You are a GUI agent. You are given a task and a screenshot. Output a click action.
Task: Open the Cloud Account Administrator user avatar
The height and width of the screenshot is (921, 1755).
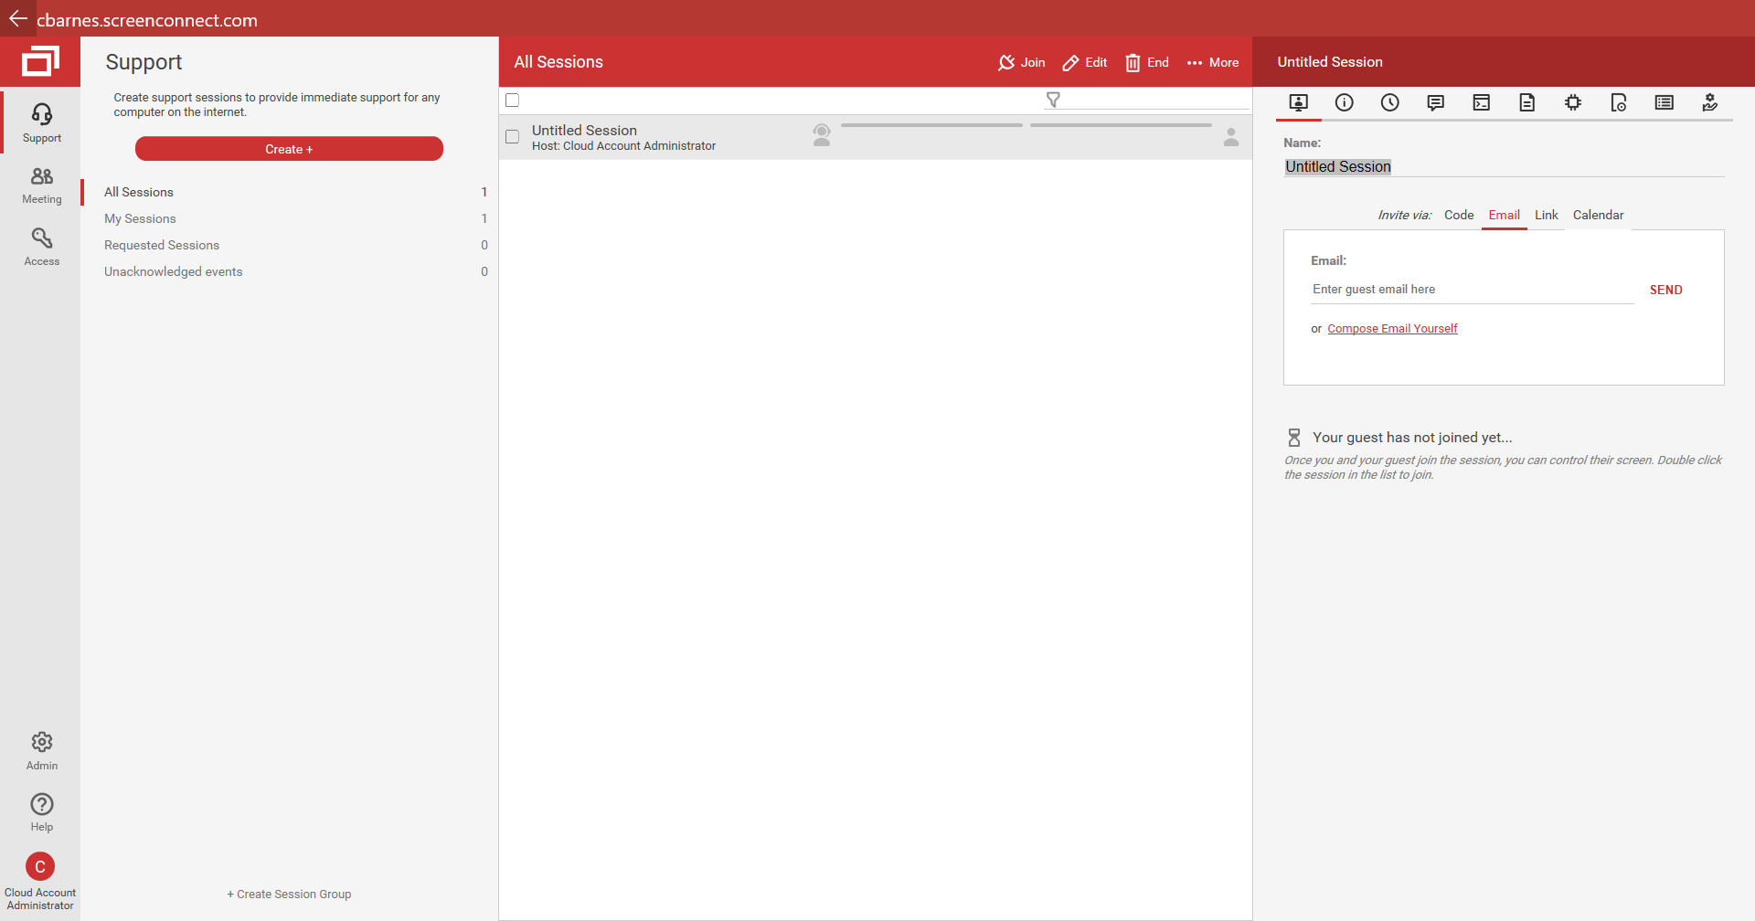pos(40,866)
